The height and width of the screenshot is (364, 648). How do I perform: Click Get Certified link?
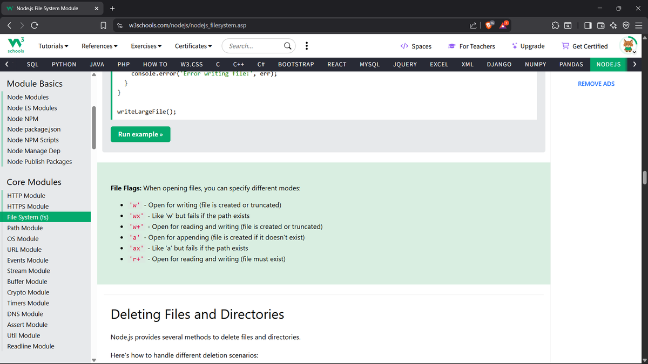(x=585, y=46)
